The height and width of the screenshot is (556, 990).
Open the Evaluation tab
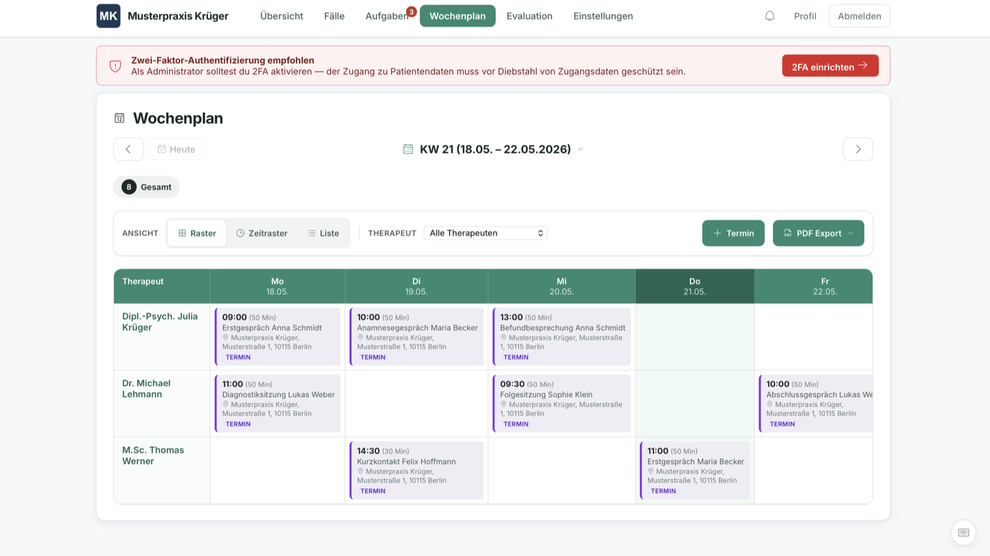click(x=529, y=16)
